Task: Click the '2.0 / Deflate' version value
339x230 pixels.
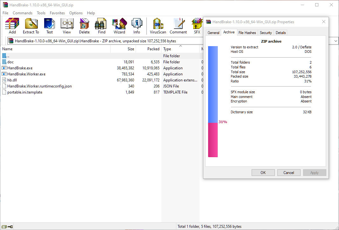Action: tap(302, 47)
